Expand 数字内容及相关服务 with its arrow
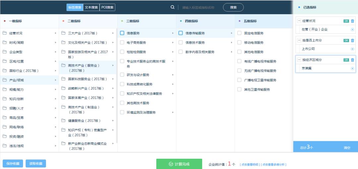Screen dimensions: 358x169 [231, 52]
